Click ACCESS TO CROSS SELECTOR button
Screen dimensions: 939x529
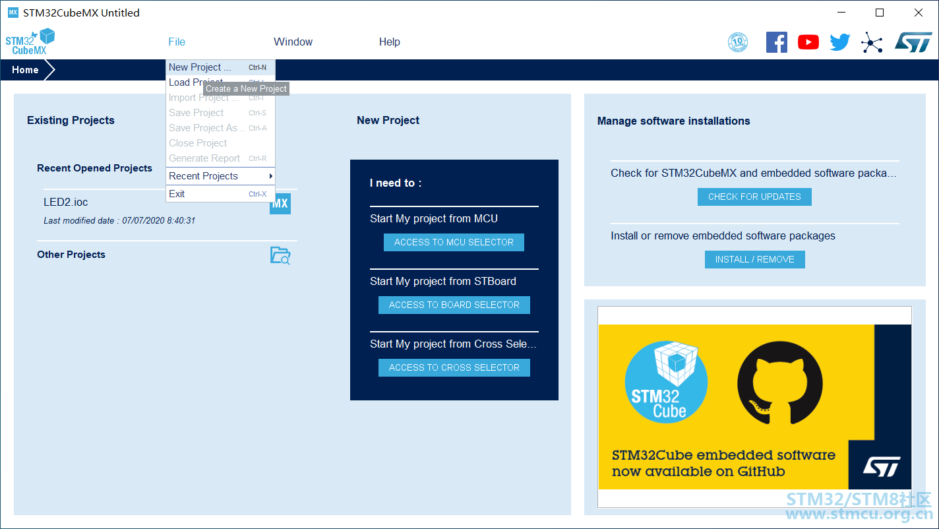pyautogui.click(x=454, y=367)
